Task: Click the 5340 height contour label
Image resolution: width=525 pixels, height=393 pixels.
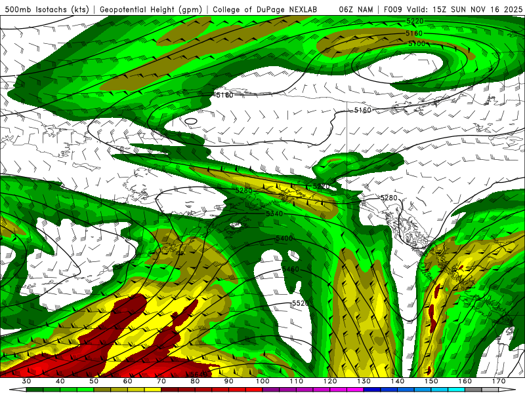Action: (x=274, y=214)
